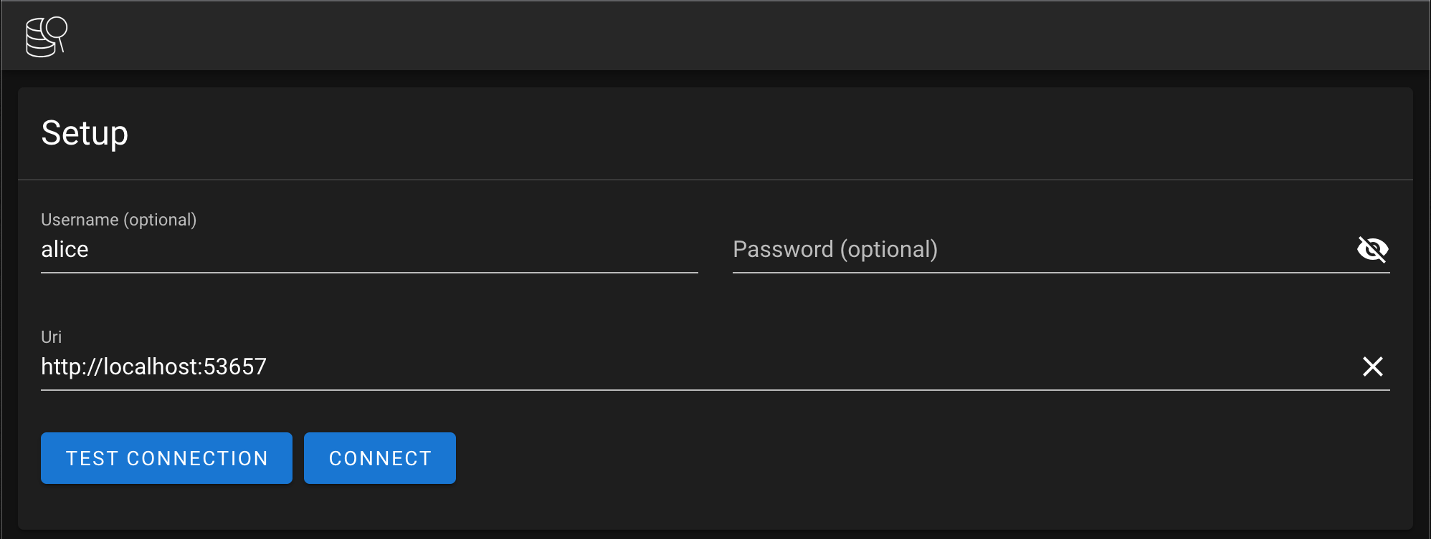Show the password using the eye icon
The height and width of the screenshot is (539, 1431).
tap(1372, 249)
